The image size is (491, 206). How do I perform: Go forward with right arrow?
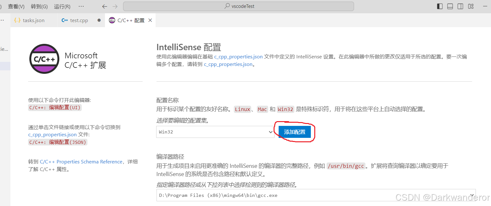click(115, 6)
